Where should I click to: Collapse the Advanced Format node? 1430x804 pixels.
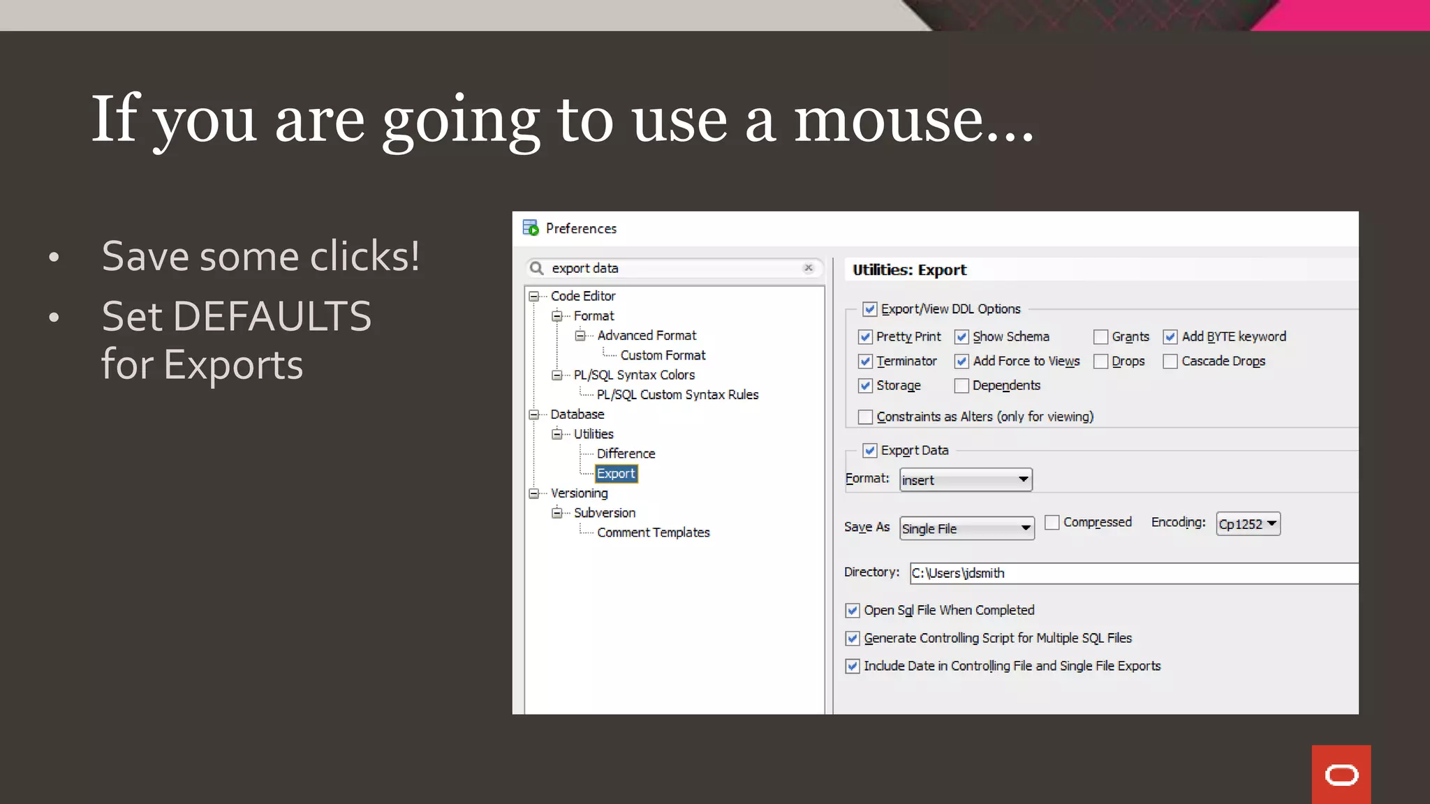580,335
